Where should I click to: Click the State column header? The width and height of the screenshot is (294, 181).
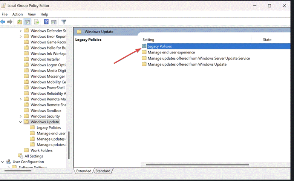[x=267, y=40]
